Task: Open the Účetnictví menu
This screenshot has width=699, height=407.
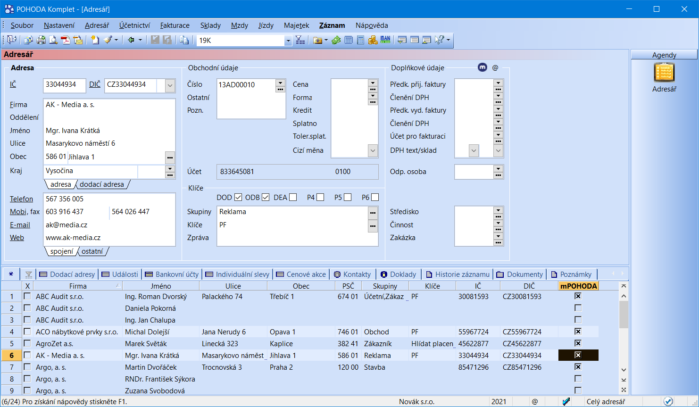Action: tap(135, 25)
